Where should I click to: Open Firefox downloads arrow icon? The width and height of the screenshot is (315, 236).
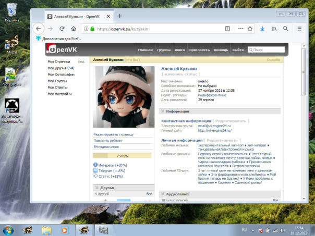pos(262,29)
